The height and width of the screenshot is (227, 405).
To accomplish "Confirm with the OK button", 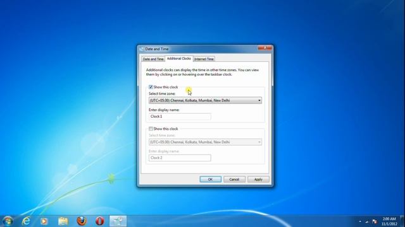I will pyautogui.click(x=210, y=179).
